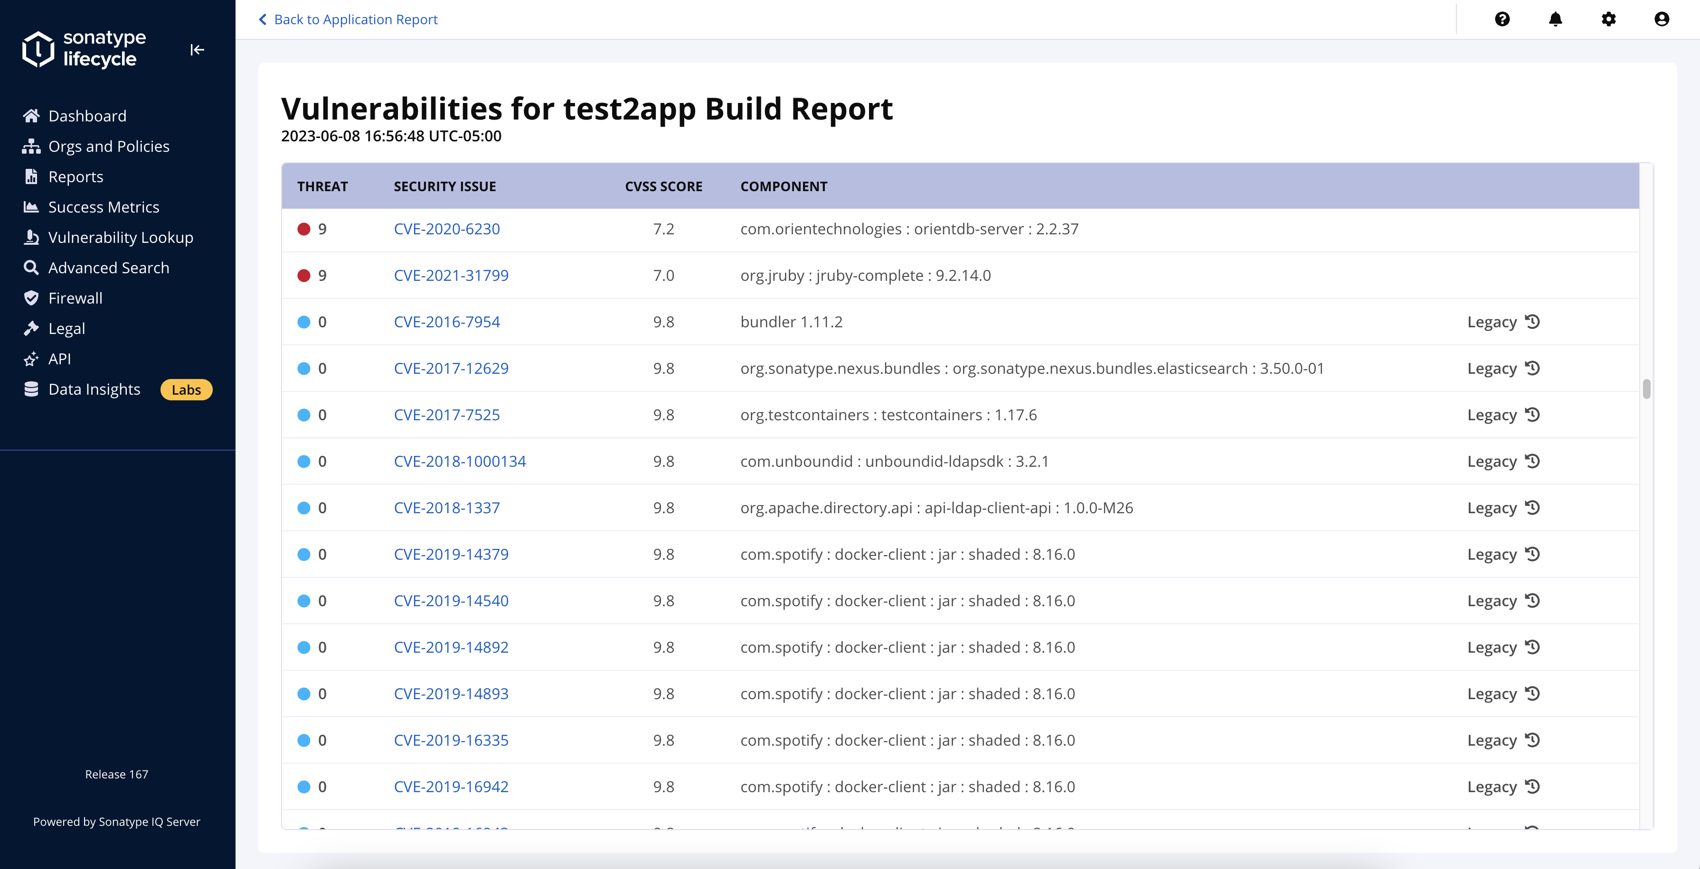
Task: Click Legacy history icon for CVE-2017-12629
Action: pos(1532,368)
